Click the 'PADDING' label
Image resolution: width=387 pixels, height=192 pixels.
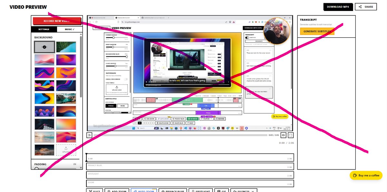[40, 164]
